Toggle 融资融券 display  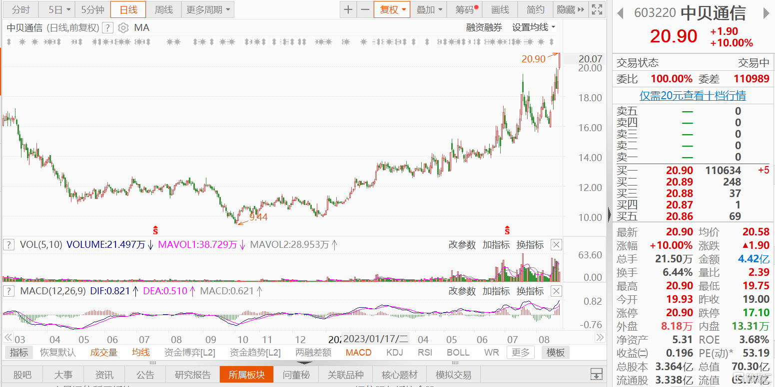tap(484, 27)
